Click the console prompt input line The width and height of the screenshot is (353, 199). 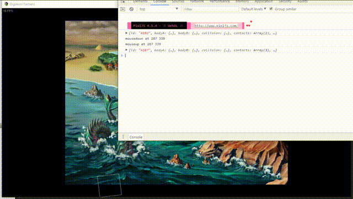(237, 55)
